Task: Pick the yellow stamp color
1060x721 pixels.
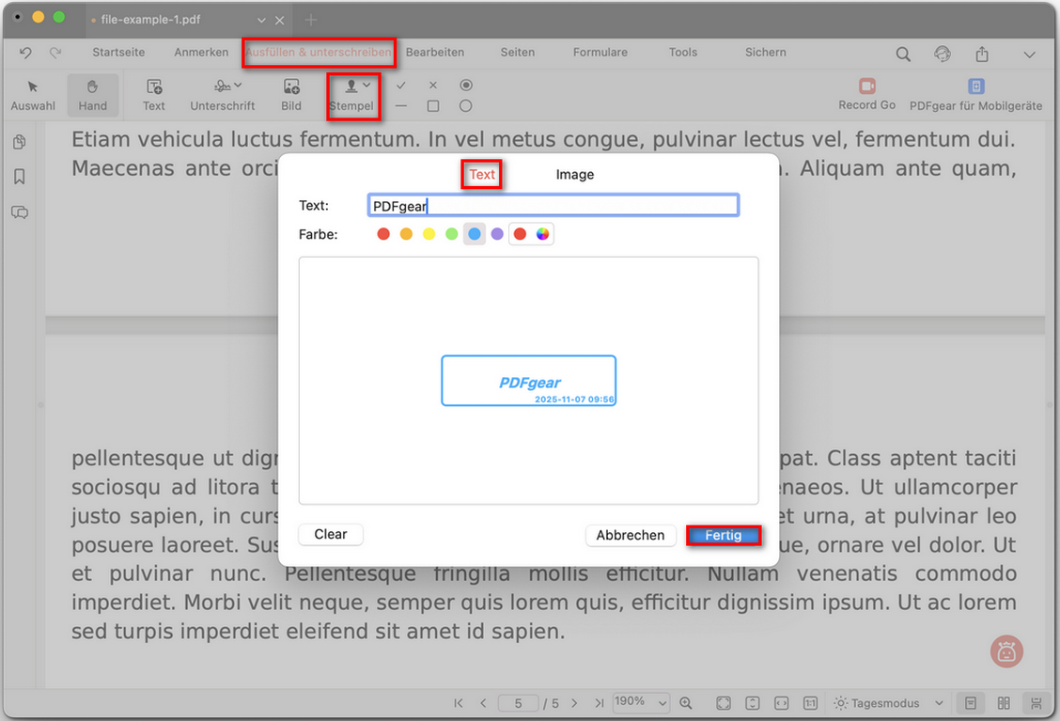Action: click(x=429, y=234)
